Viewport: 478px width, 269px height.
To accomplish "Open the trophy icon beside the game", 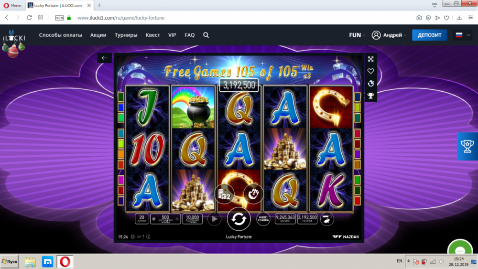I will (371, 96).
